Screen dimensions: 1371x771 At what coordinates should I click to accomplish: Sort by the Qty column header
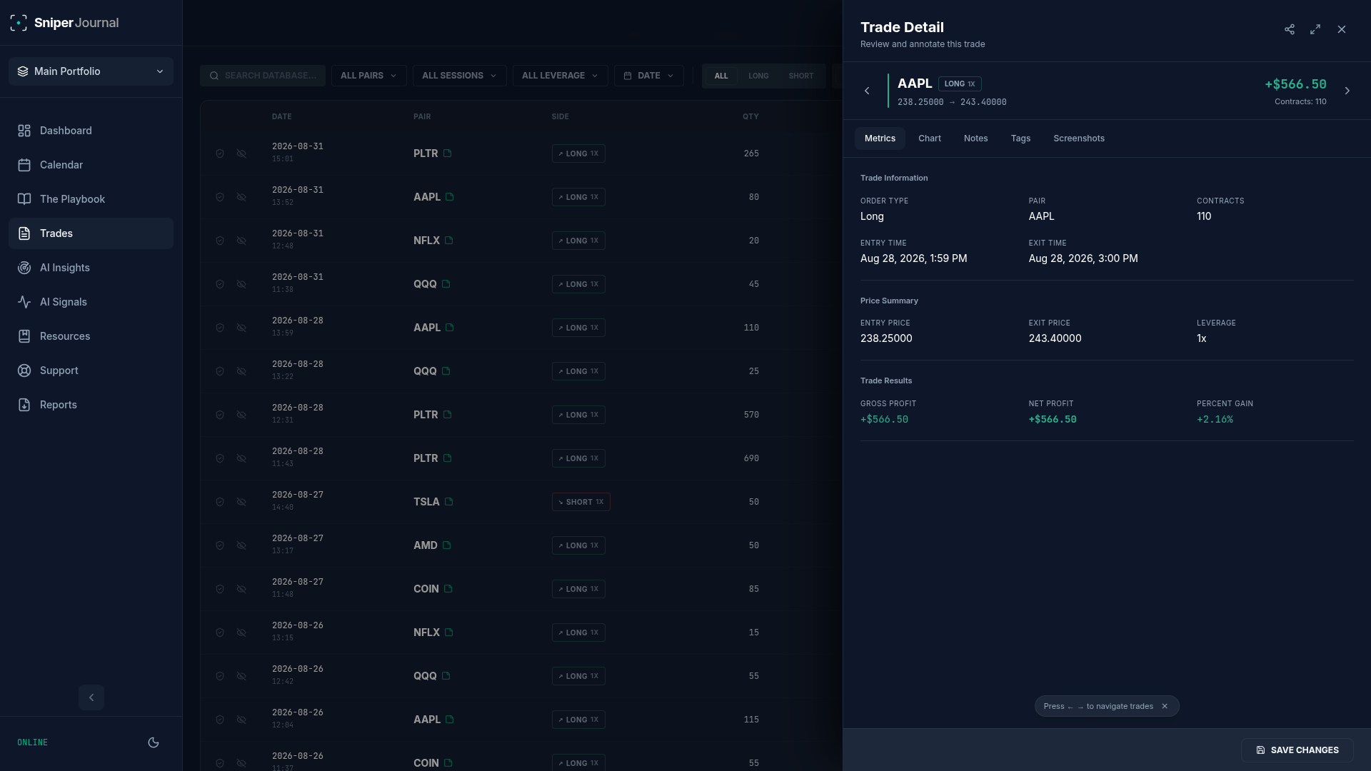click(x=750, y=116)
